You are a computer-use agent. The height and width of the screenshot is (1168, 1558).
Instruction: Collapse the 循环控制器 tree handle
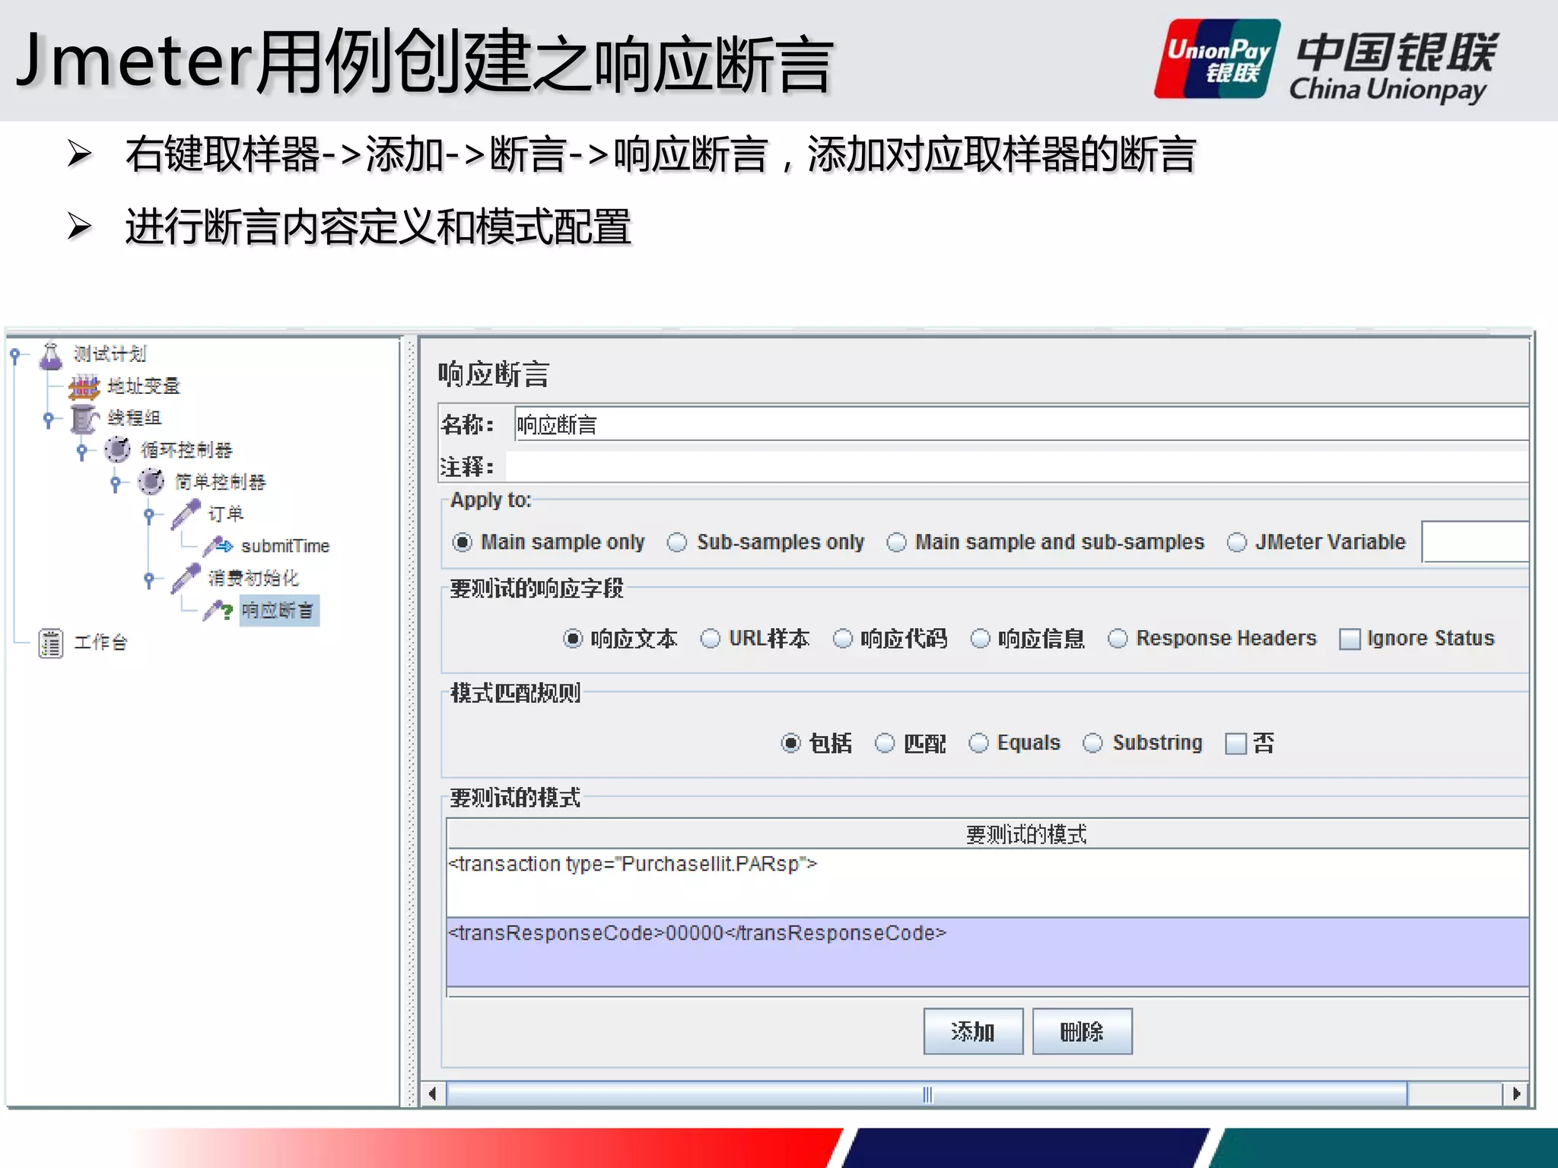click(x=81, y=451)
